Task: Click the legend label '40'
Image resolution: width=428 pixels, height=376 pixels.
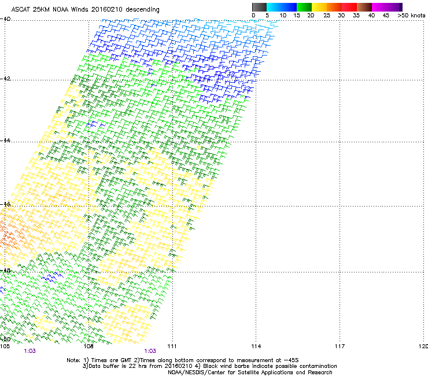Action: coord(371,16)
